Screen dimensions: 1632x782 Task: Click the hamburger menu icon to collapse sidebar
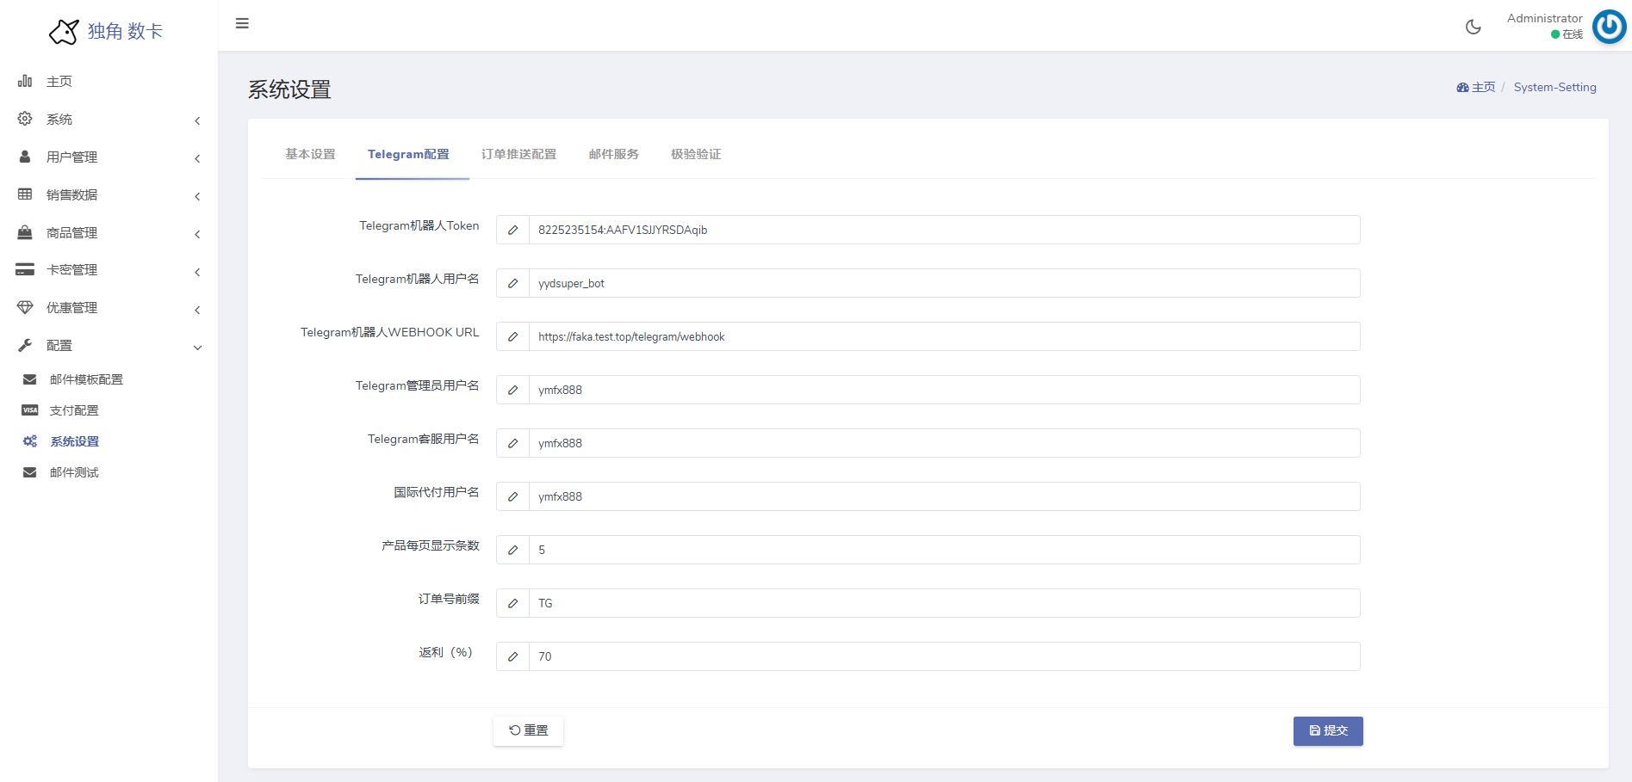[242, 23]
